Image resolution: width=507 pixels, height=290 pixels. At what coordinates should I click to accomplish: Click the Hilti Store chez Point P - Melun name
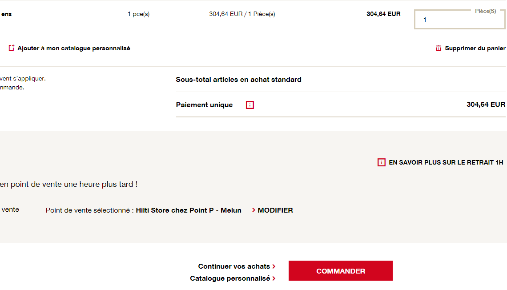click(189, 210)
